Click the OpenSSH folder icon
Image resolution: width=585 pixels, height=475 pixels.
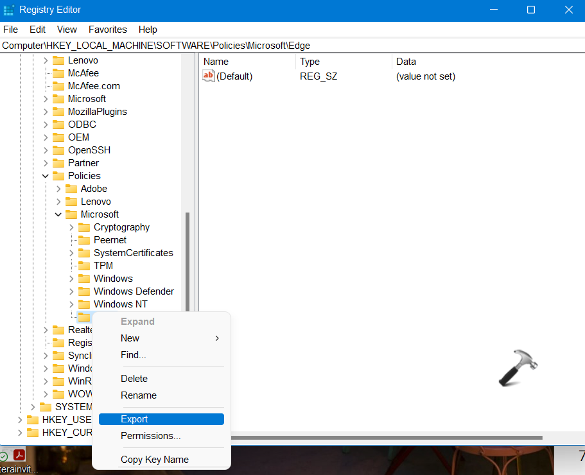coord(57,150)
